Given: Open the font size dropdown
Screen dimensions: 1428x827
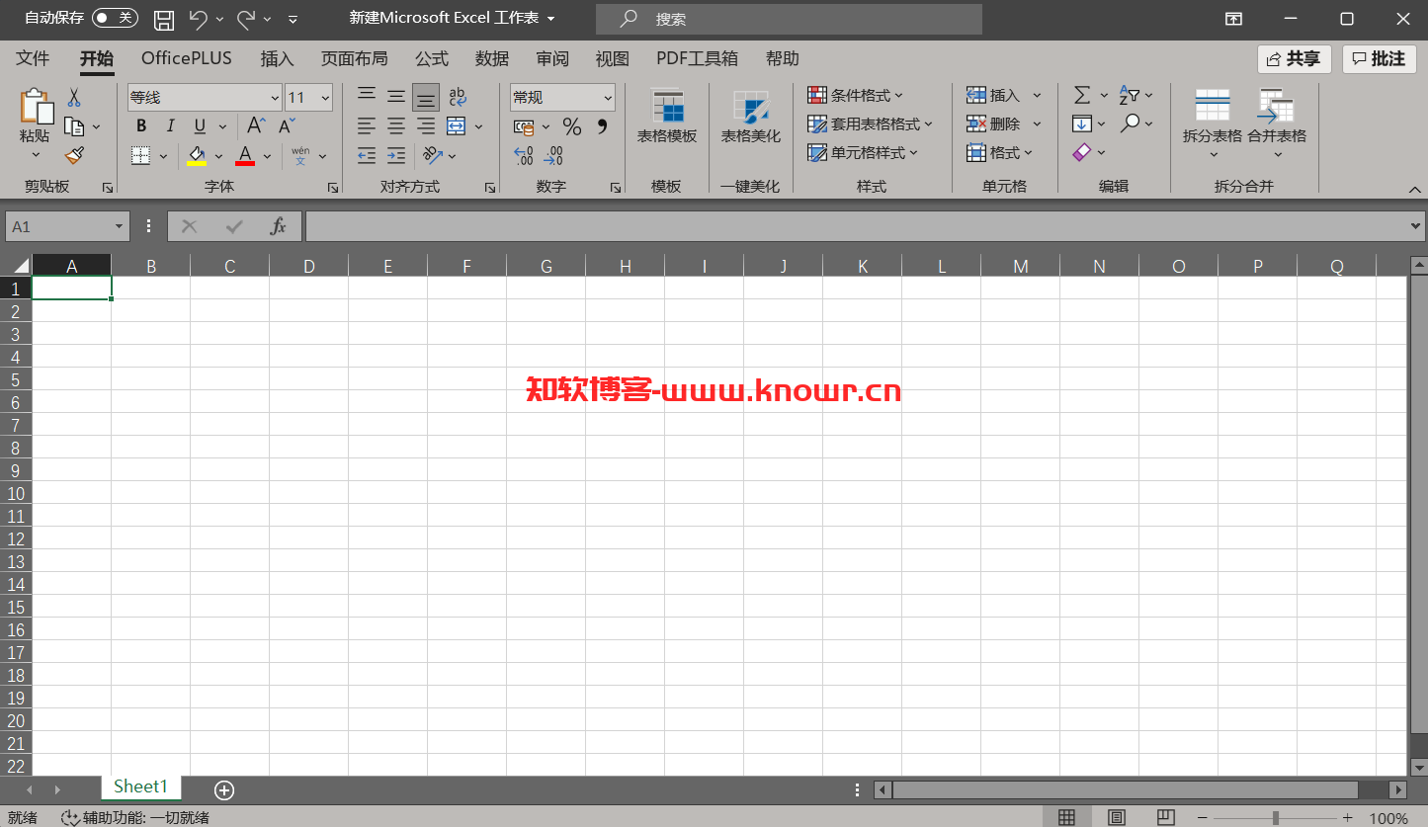Looking at the screenshot, I should pyautogui.click(x=325, y=98).
